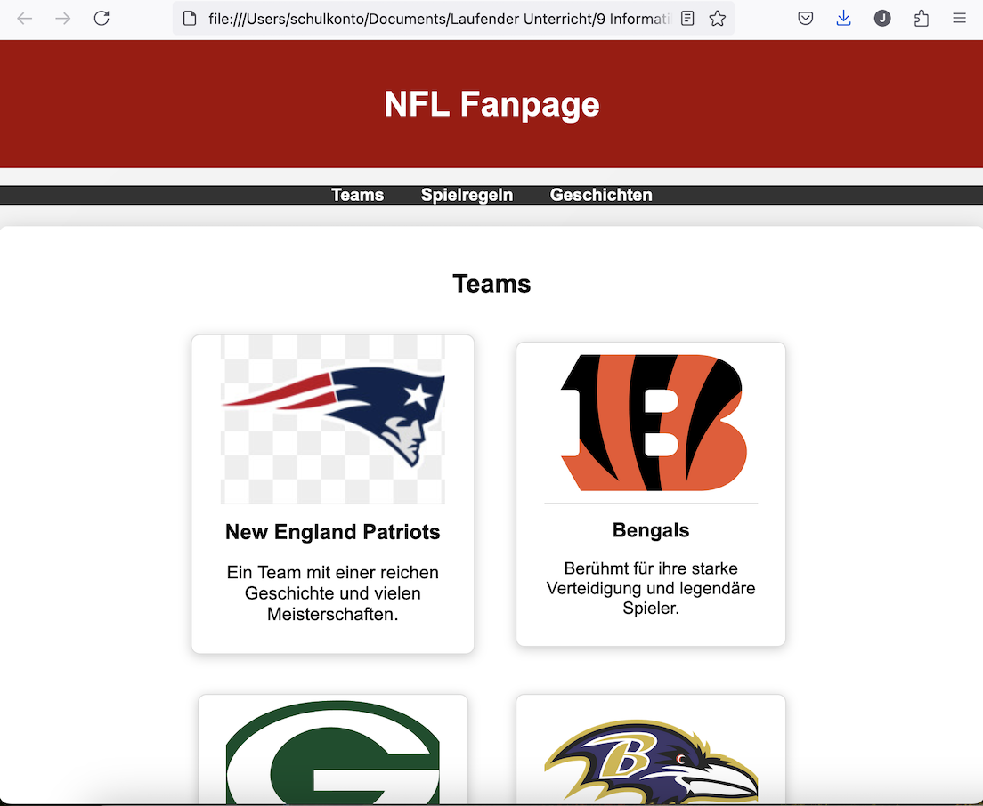Go to the Spielregeln navigation link

pos(467,195)
